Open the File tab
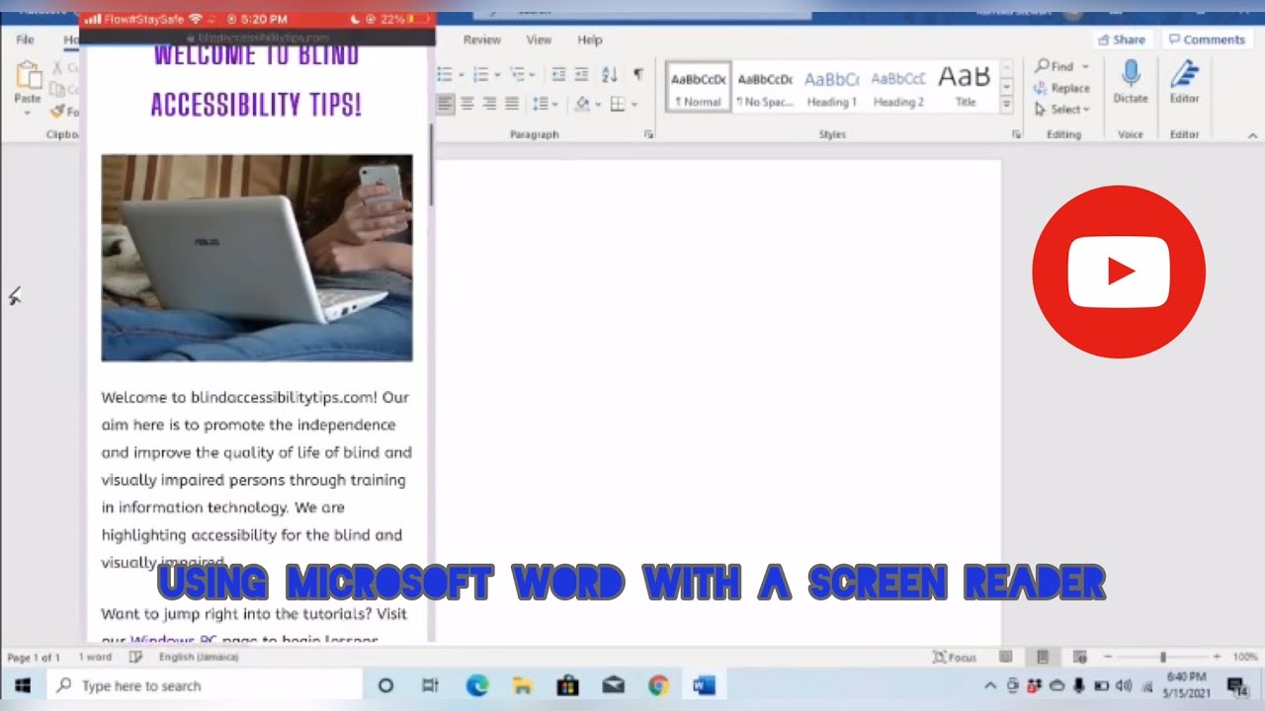The image size is (1265, 711). [x=25, y=39]
